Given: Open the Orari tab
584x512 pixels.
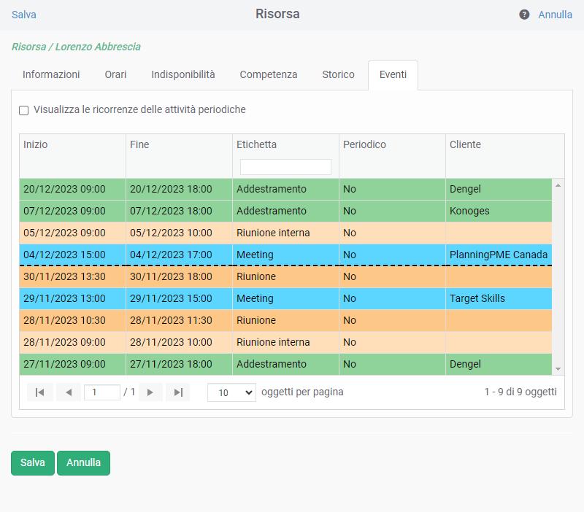Looking at the screenshot, I should point(115,74).
